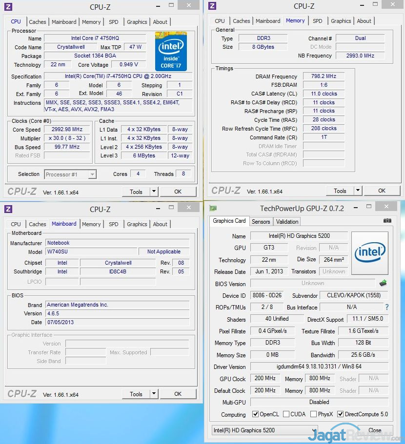Switch to the Sensors tab in GPU-Z

click(x=261, y=221)
